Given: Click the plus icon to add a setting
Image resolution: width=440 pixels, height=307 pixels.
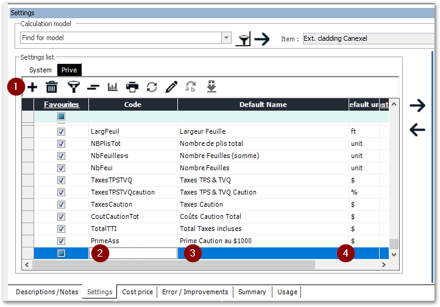Looking at the screenshot, I should point(32,87).
